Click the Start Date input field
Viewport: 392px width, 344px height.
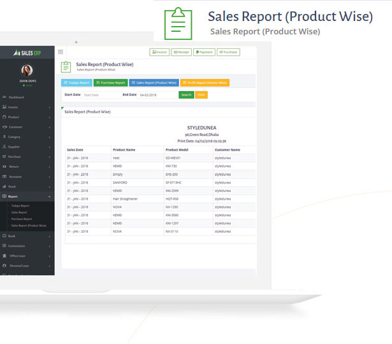coord(101,95)
